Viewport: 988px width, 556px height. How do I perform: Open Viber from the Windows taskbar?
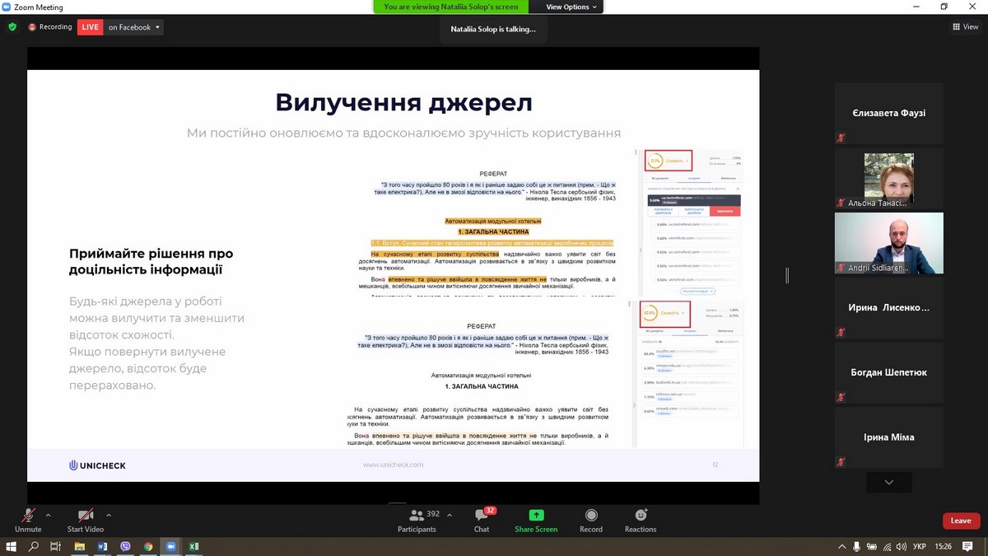coord(125,546)
